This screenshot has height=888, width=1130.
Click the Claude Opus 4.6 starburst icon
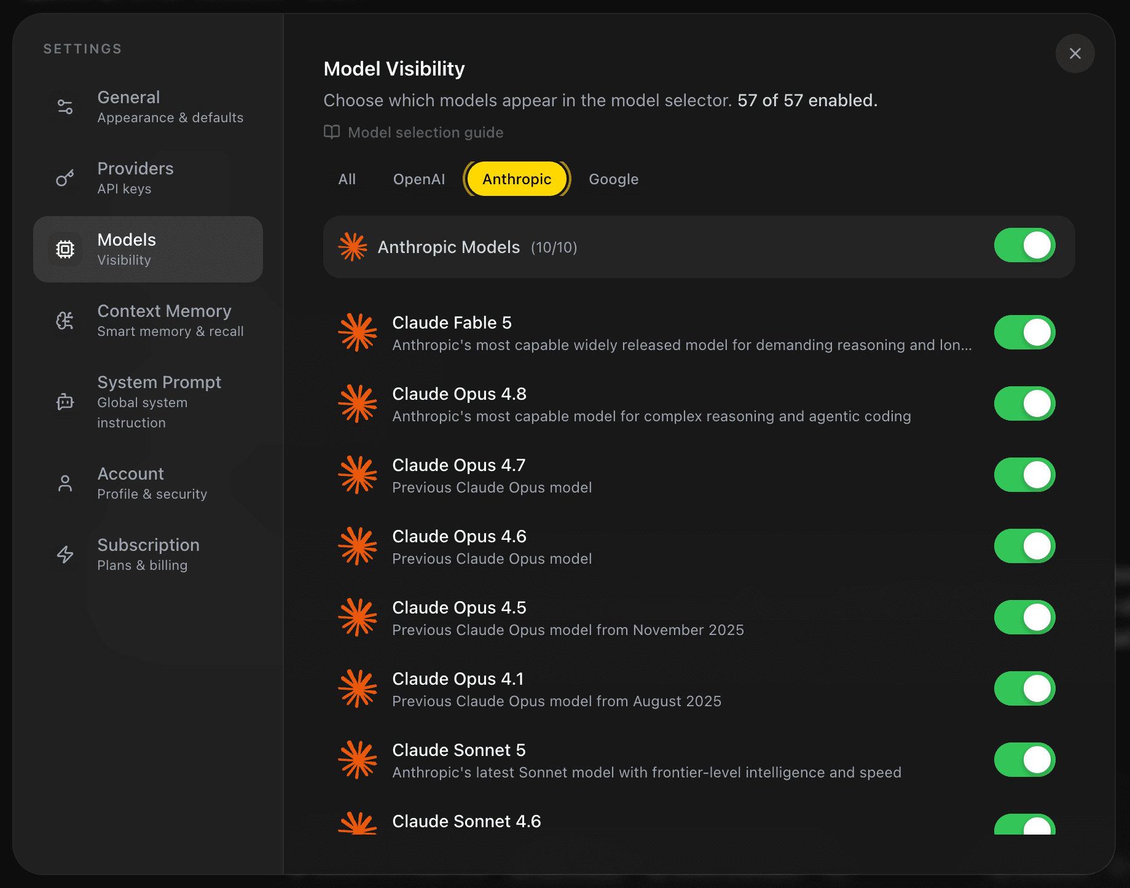pos(358,546)
